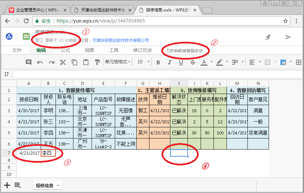This screenshot has height=193, width=304.
Task: Click the blue table style icon
Action: [x=283, y=62]
